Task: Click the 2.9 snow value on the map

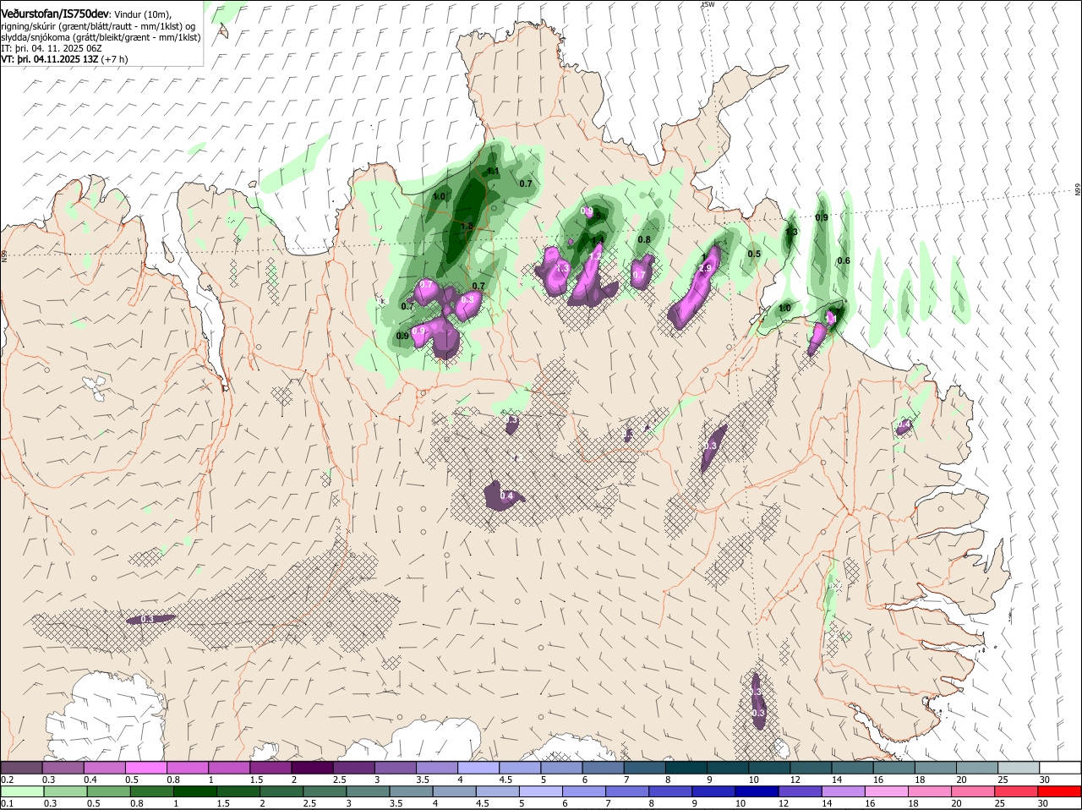Action: click(705, 268)
